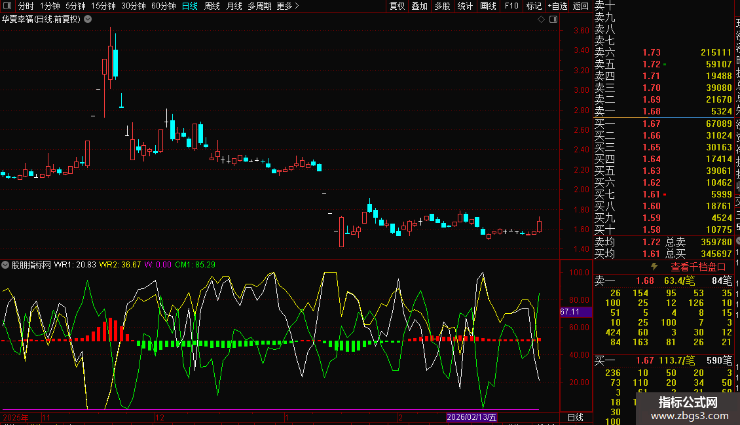Click the lightning bolt icon in order book
This screenshot has height=425, width=740.
(654, 267)
